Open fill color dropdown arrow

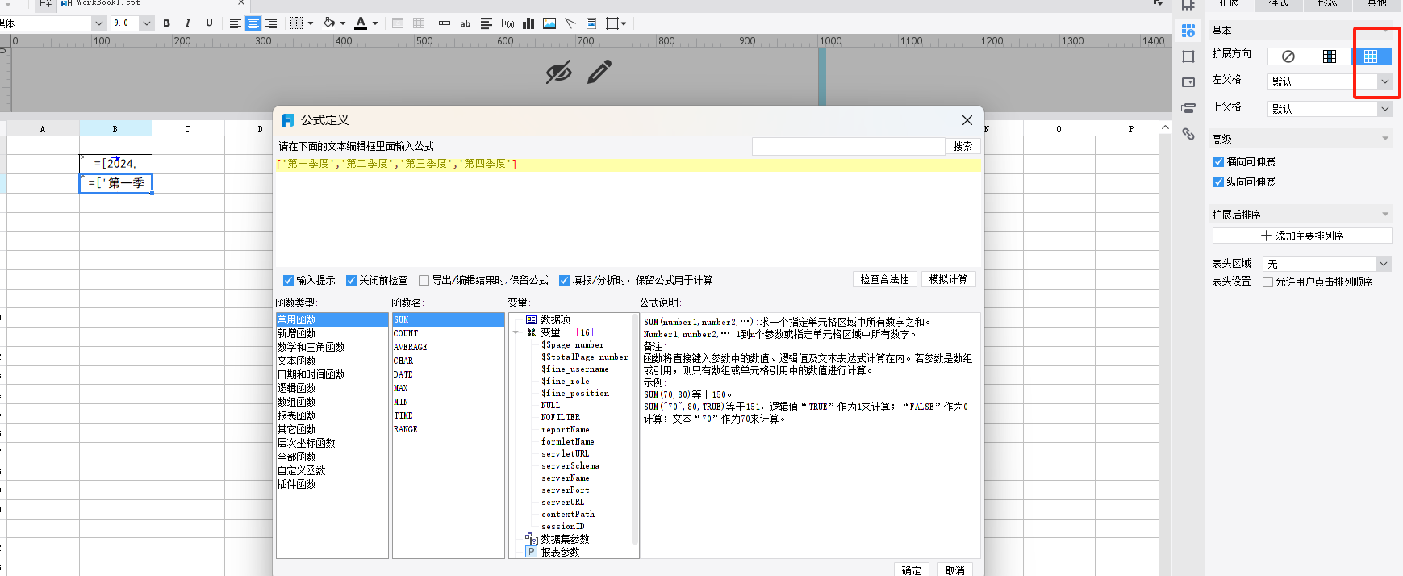coord(343,23)
